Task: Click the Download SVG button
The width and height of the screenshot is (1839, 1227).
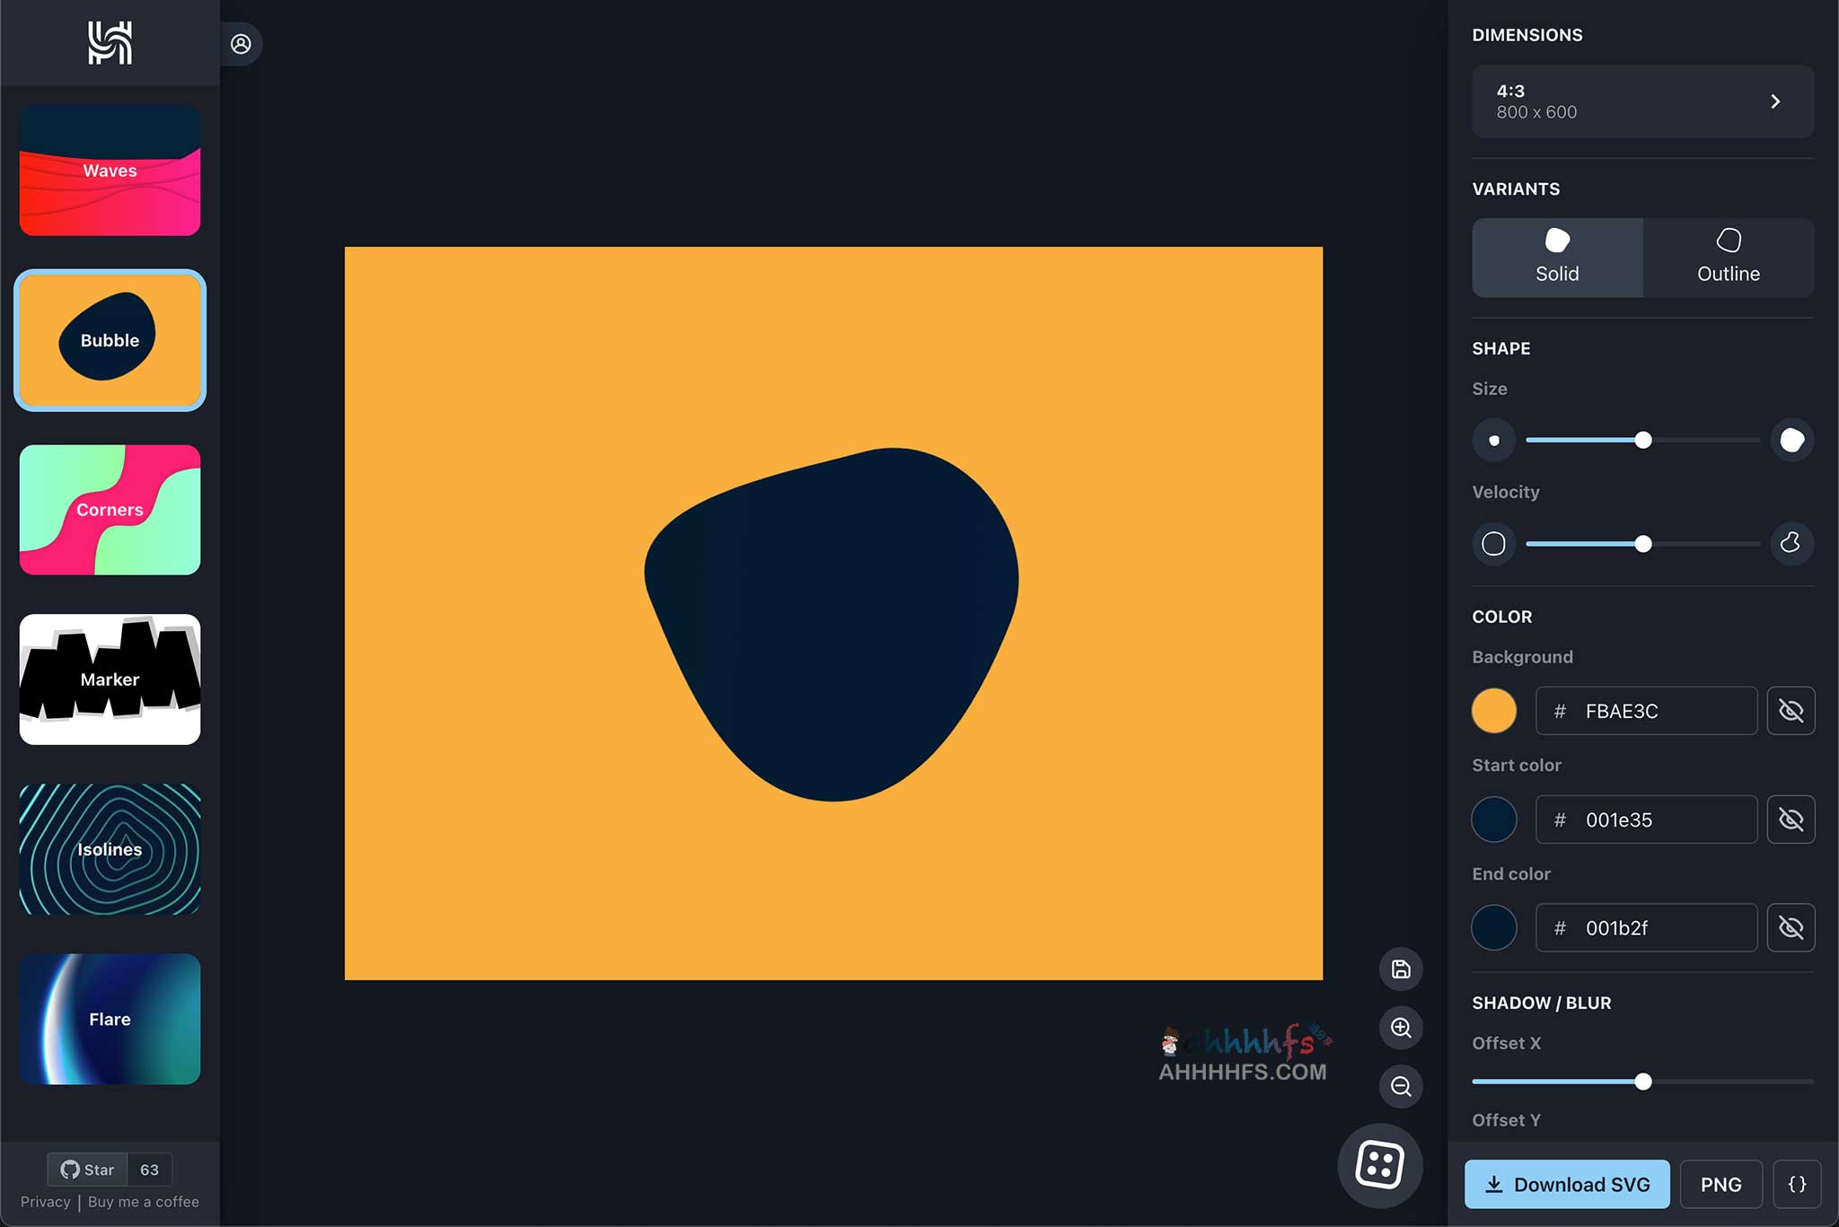Action: pyautogui.click(x=1567, y=1184)
